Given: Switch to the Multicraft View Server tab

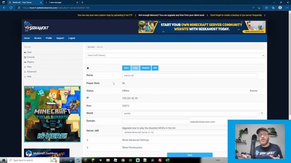Looking at the screenshot, I should 25,2.
